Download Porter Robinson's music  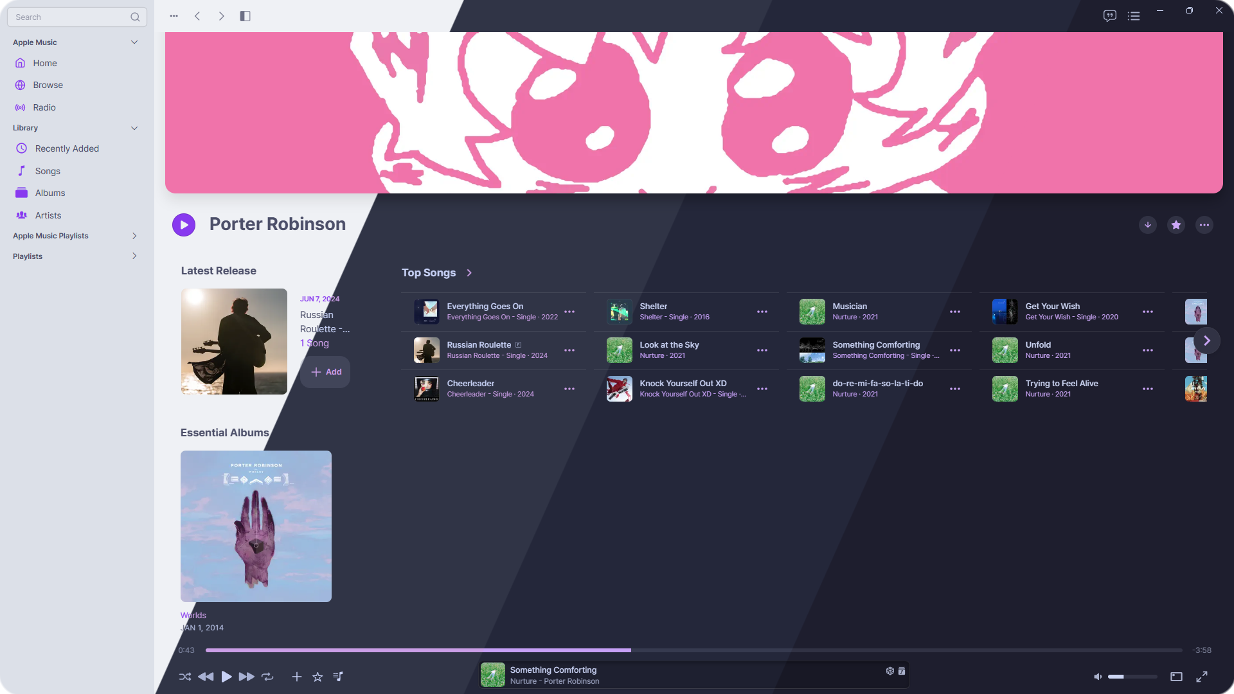click(x=1148, y=225)
